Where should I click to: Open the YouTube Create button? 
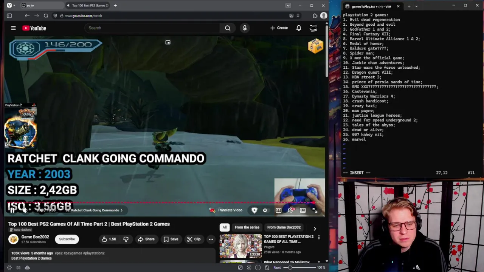[x=279, y=28]
